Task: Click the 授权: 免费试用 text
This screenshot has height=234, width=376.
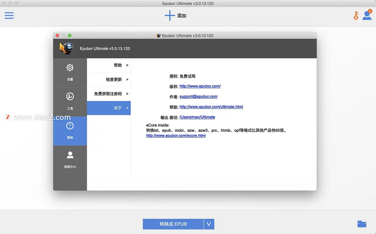Action: tap(182, 76)
